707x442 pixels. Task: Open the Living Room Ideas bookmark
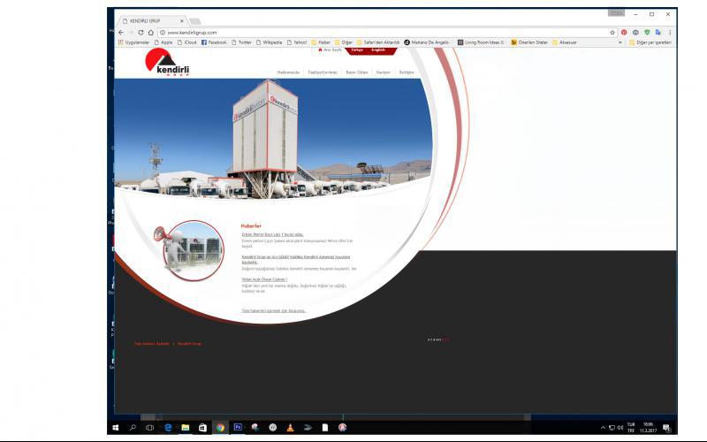(x=481, y=42)
